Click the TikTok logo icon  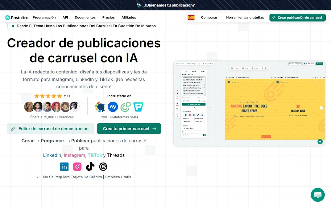(x=90, y=166)
